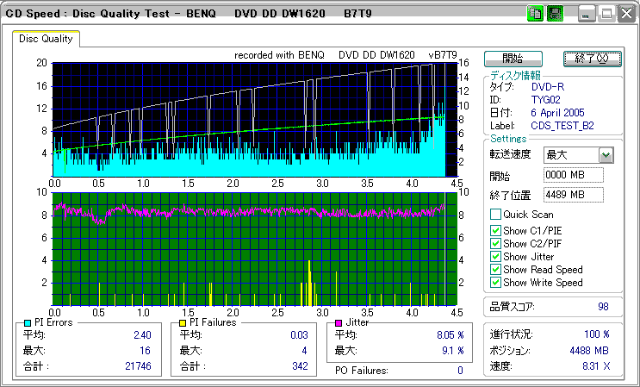640x387 pixels.
Task: Close the Disc Quality Test window
Action: pyautogui.click(x=625, y=14)
